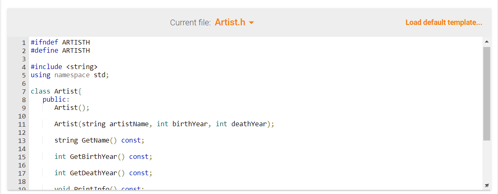The width and height of the screenshot is (498, 194).
Task: Click line number 1 in the gutter
Action: [x=24, y=42]
